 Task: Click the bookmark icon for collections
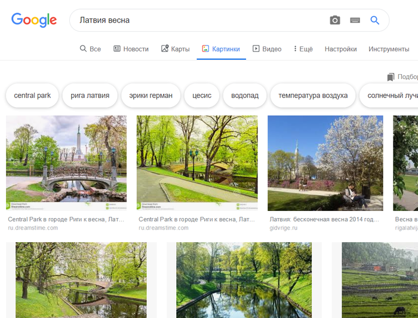tap(391, 77)
